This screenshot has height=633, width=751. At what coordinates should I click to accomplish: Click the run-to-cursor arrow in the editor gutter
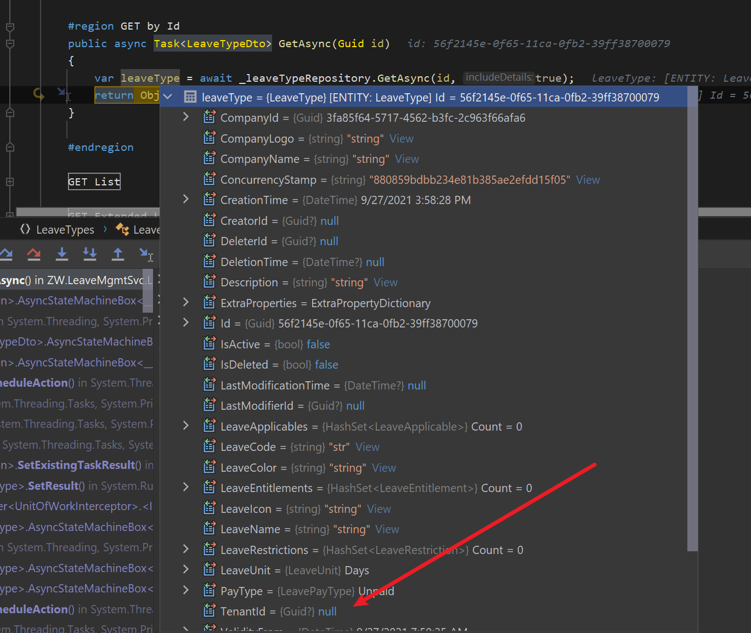[62, 93]
